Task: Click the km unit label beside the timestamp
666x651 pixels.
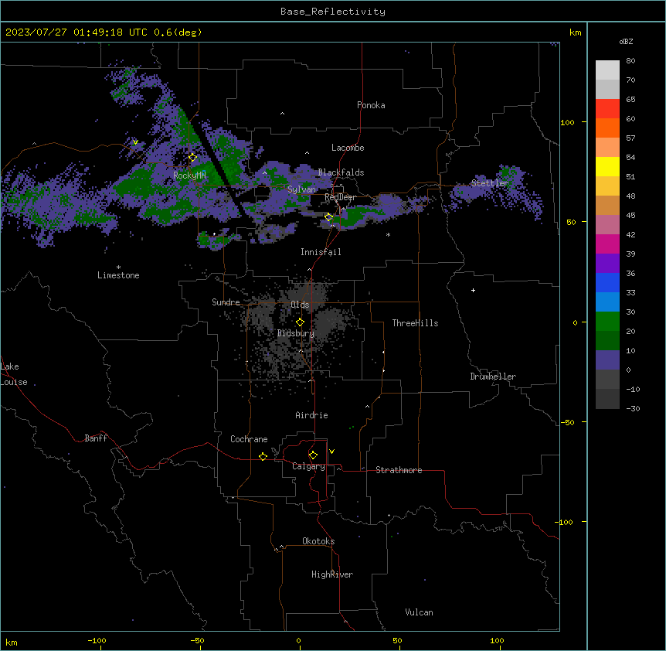Action: 575,32
